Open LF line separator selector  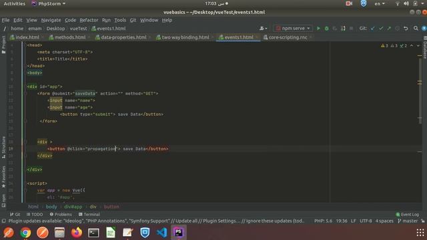tap(353, 221)
